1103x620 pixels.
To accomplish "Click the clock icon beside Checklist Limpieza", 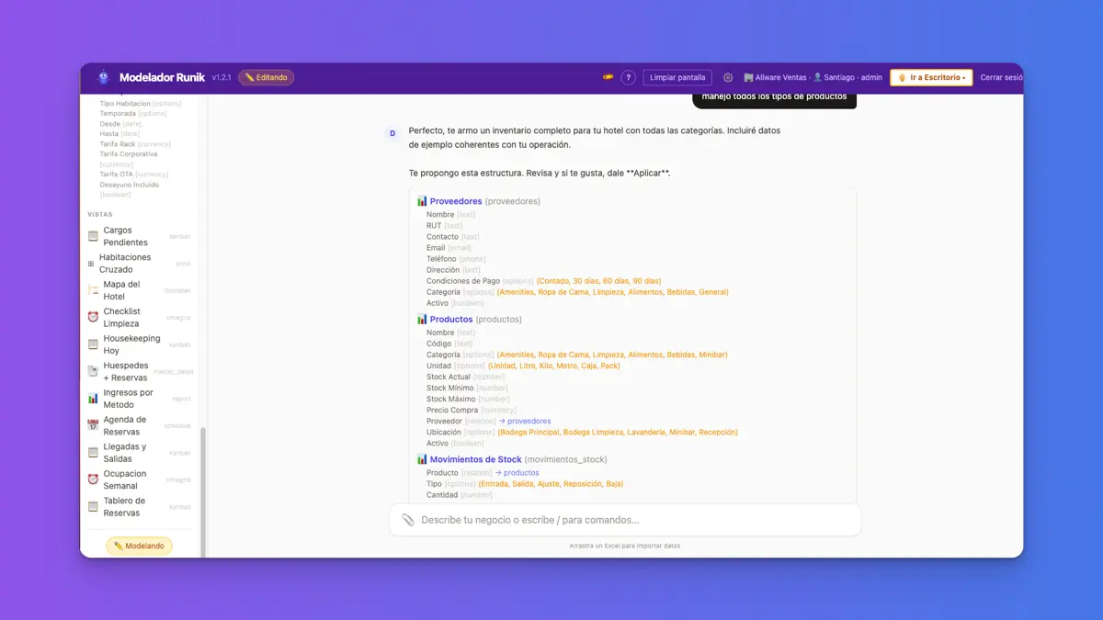I will click(93, 317).
